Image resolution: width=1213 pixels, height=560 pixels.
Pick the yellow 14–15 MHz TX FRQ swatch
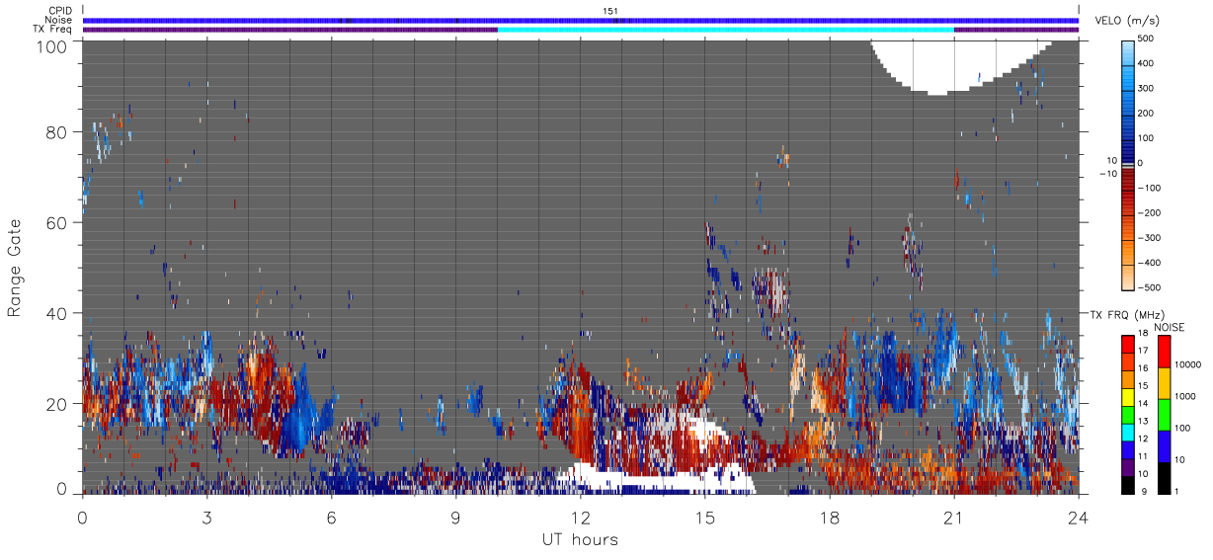(x=1127, y=397)
